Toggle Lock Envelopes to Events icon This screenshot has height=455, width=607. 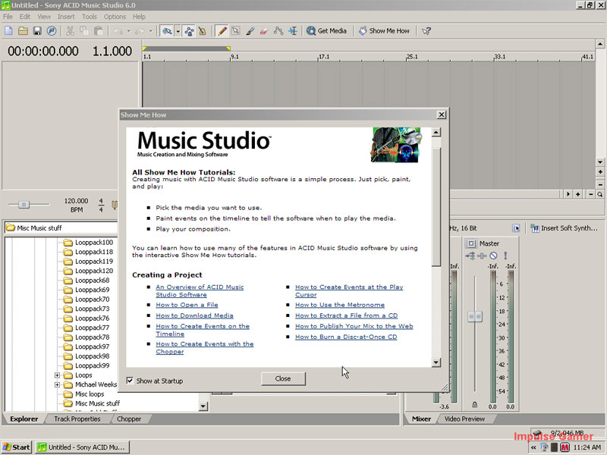[189, 31]
